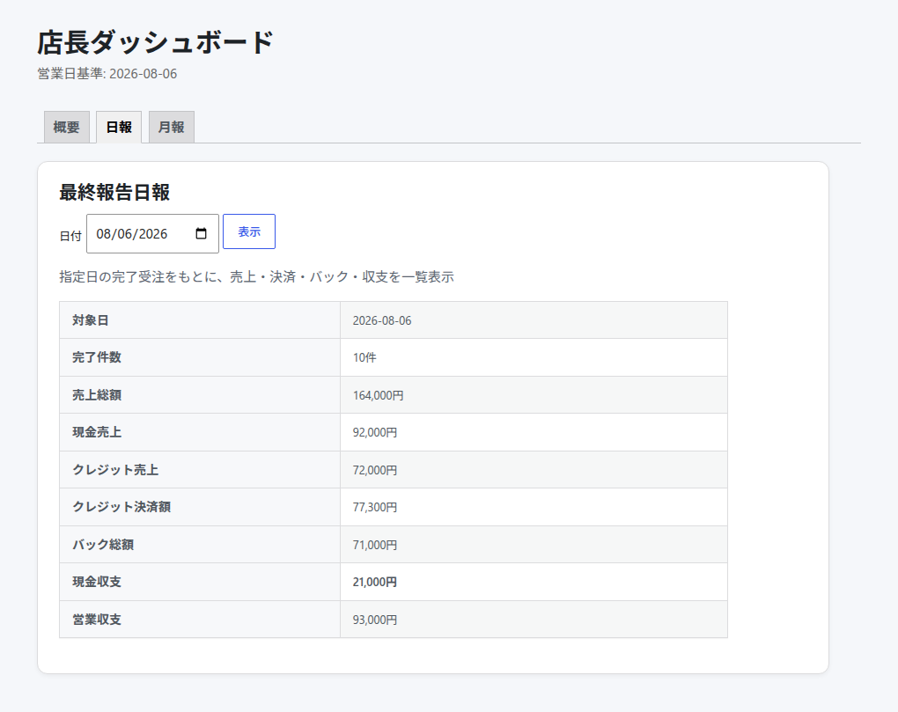Click the 指定日の完了受注 description text
The height and width of the screenshot is (712, 898).
(256, 277)
